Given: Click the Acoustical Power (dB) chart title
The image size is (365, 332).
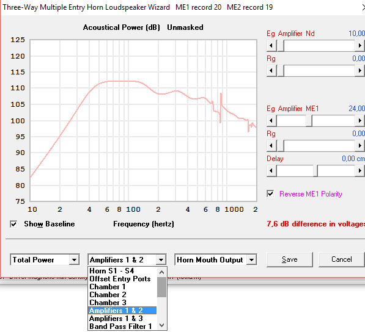Looking at the screenshot, I should [x=121, y=27].
